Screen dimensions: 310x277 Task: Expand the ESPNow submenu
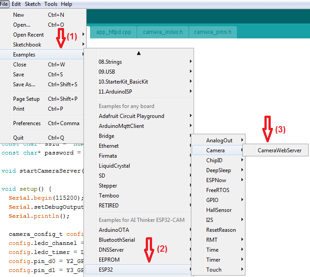tap(218, 180)
